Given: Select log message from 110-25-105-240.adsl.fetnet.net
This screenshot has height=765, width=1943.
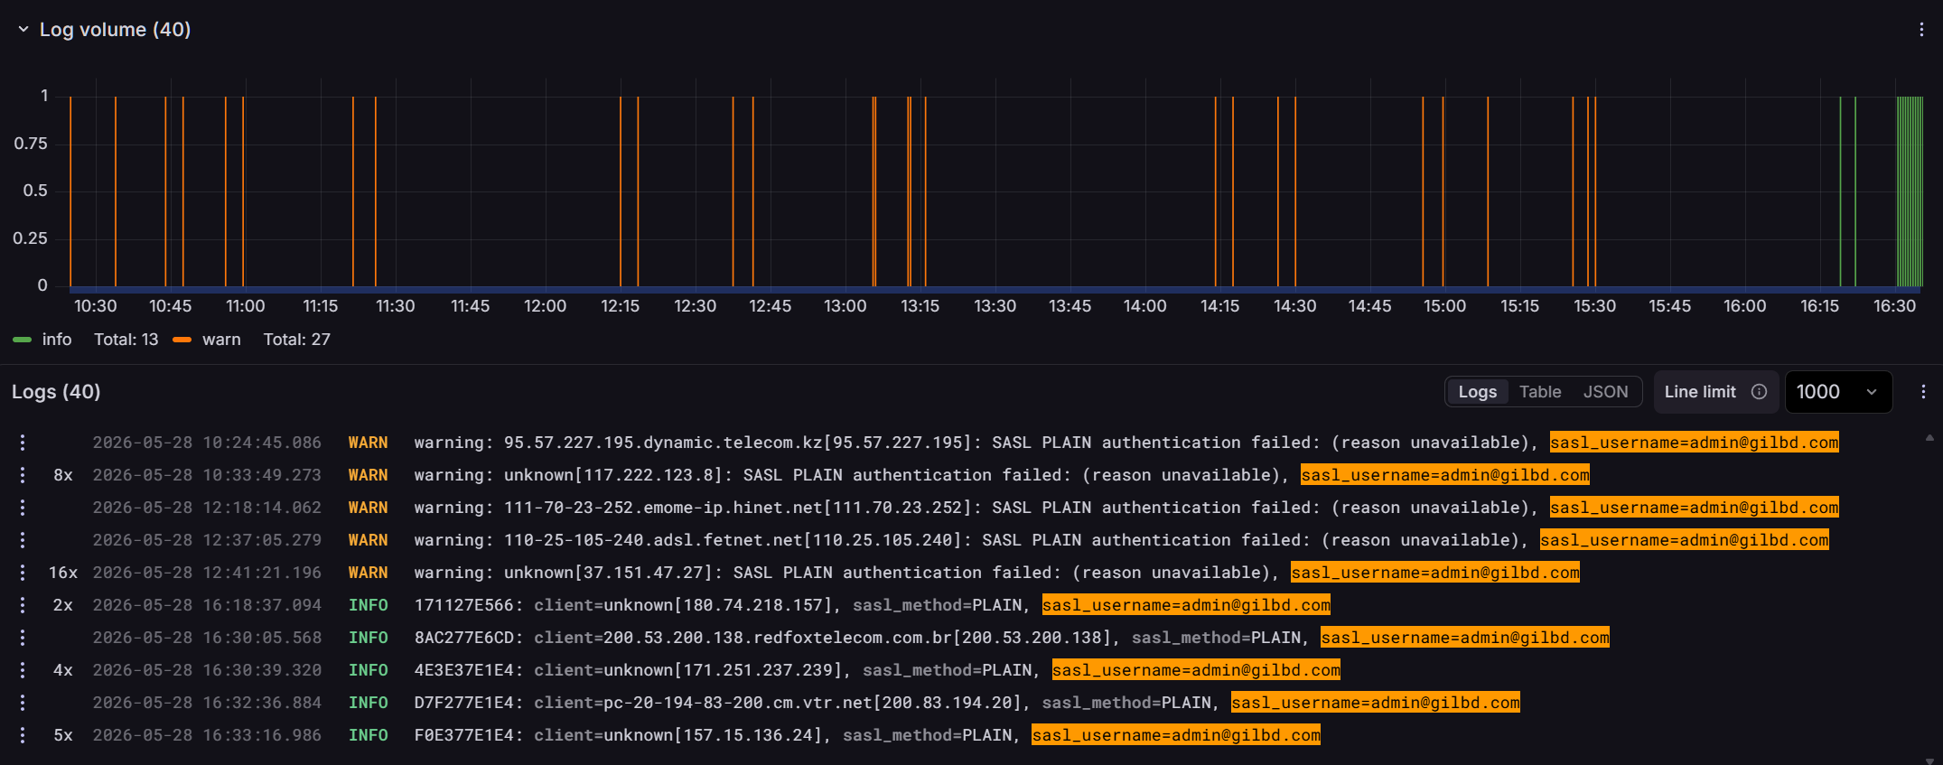Looking at the screenshot, I should coord(1121,540).
